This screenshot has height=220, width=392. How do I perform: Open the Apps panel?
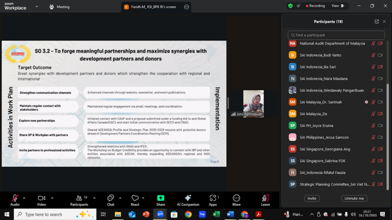pos(213,198)
